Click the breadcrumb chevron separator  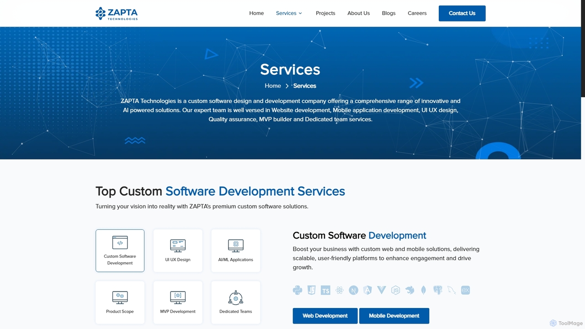[x=287, y=86]
